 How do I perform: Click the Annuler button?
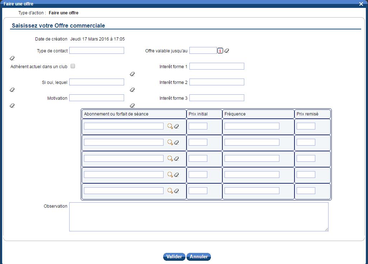coord(199,257)
